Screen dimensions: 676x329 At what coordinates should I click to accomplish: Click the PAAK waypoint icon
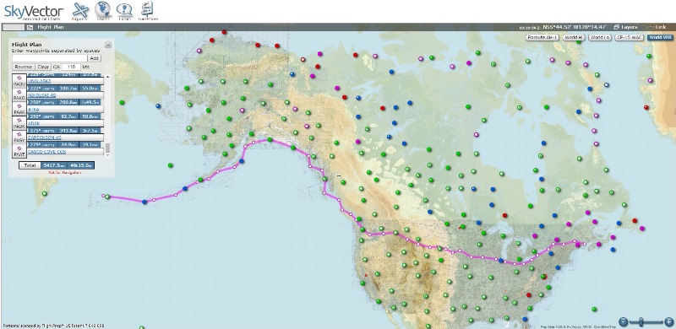[19, 109]
